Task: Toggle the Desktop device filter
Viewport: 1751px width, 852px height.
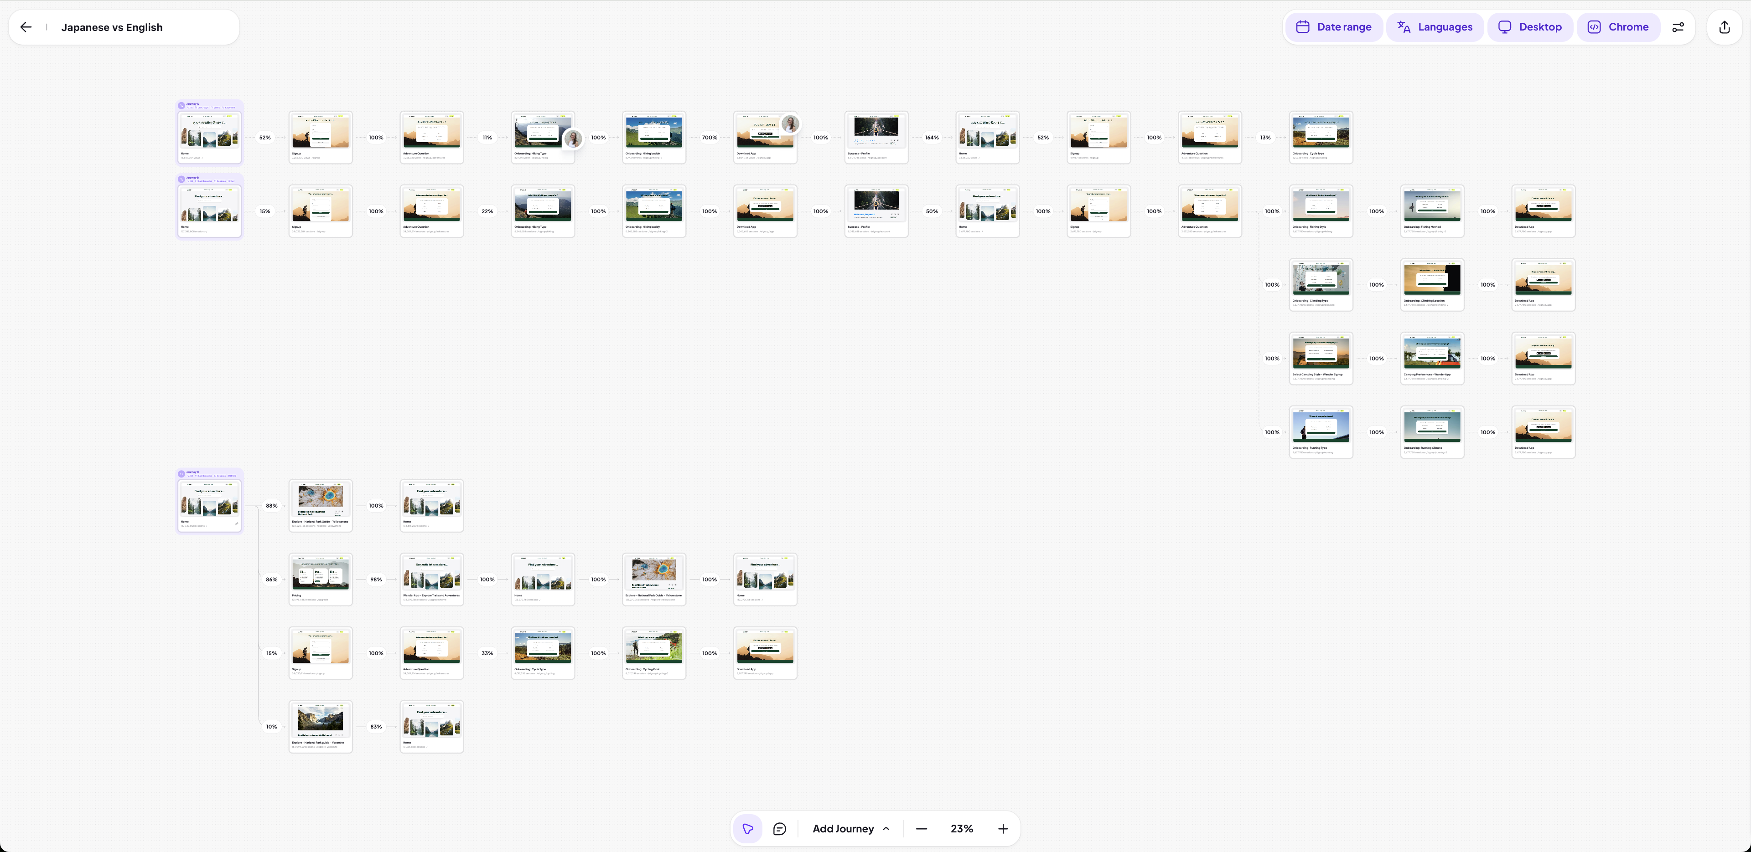Action: point(1530,27)
